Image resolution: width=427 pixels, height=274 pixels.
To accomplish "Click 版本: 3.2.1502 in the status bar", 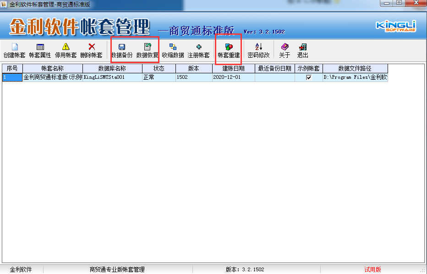I will click(x=245, y=269).
